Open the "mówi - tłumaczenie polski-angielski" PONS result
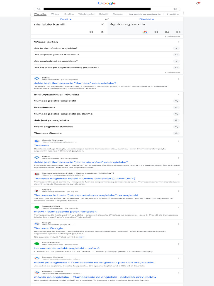The image size is (214, 286). click(x=66, y=212)
